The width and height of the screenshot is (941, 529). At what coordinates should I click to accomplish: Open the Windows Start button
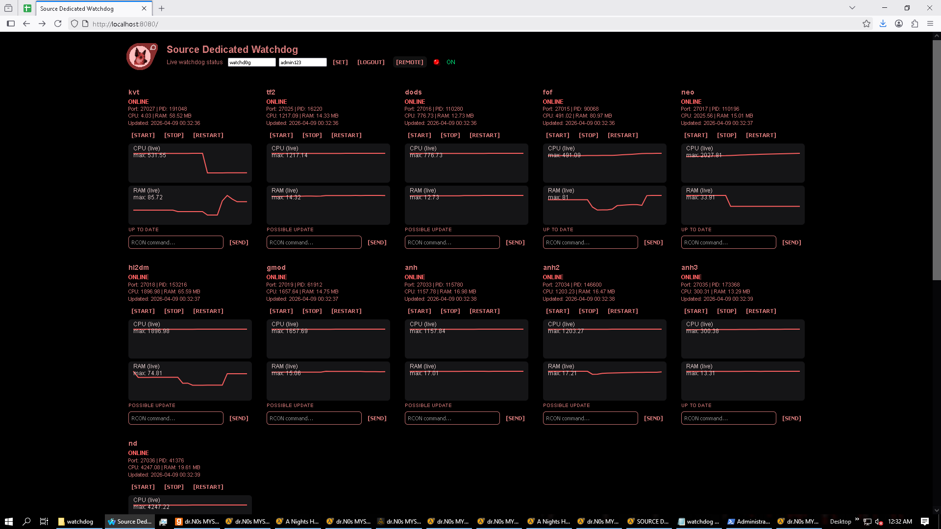(x=8, y=522)
